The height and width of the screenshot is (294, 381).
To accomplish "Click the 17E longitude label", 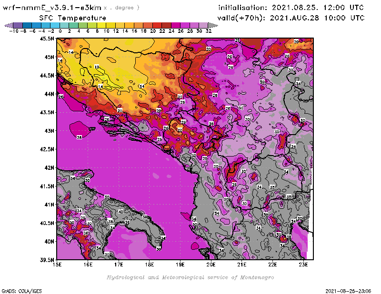I will pyautogui.click(x=119, y=265).
